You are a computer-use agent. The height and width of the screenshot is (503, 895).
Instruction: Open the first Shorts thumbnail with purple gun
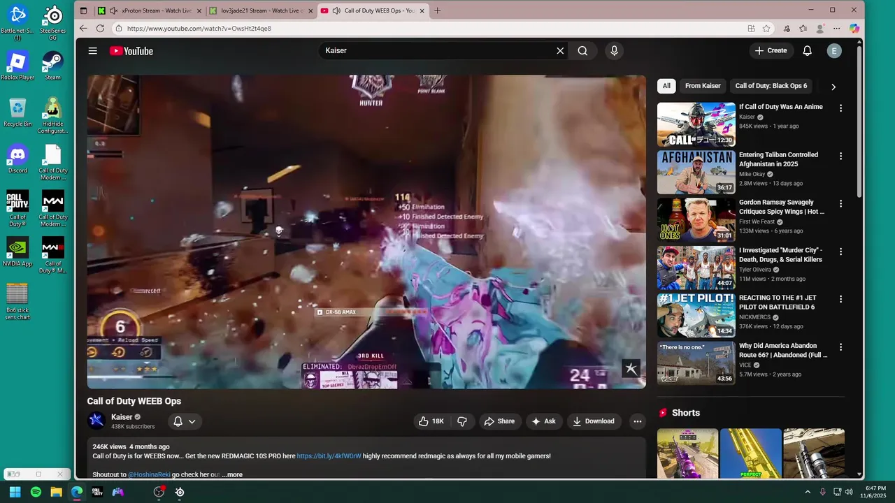tap(687, 453)
